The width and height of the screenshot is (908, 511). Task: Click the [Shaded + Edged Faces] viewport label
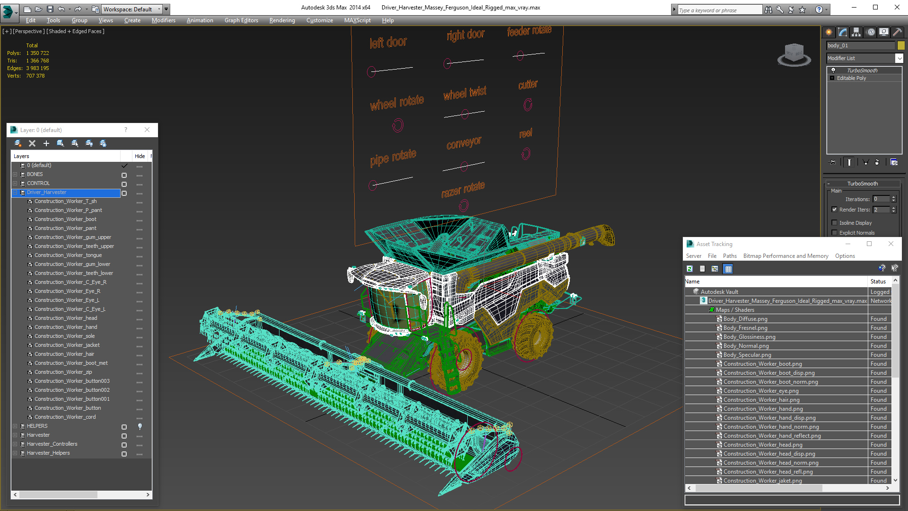coord(76,31)
